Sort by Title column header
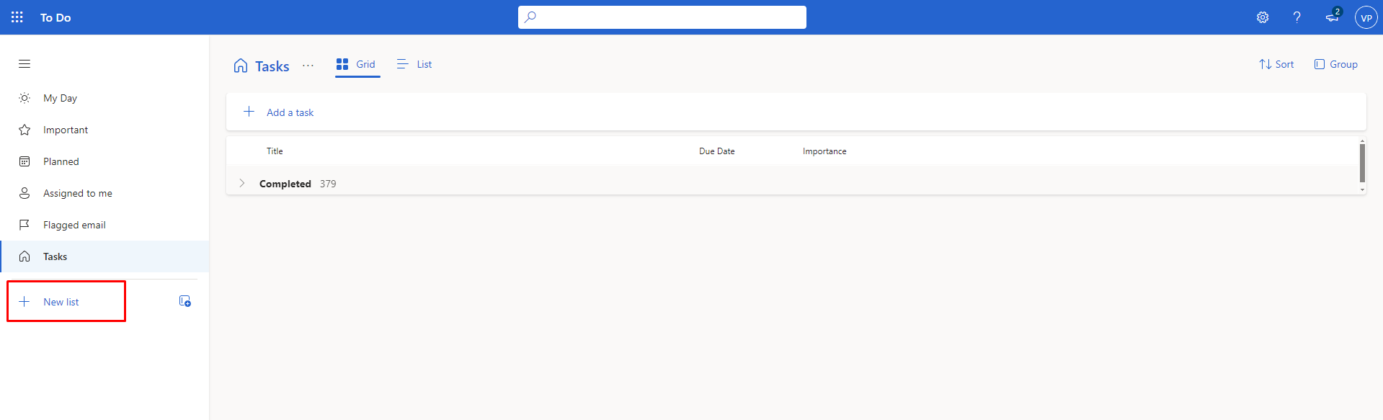The width and height of the screenshot is (1383, 420). click(275, 151)
